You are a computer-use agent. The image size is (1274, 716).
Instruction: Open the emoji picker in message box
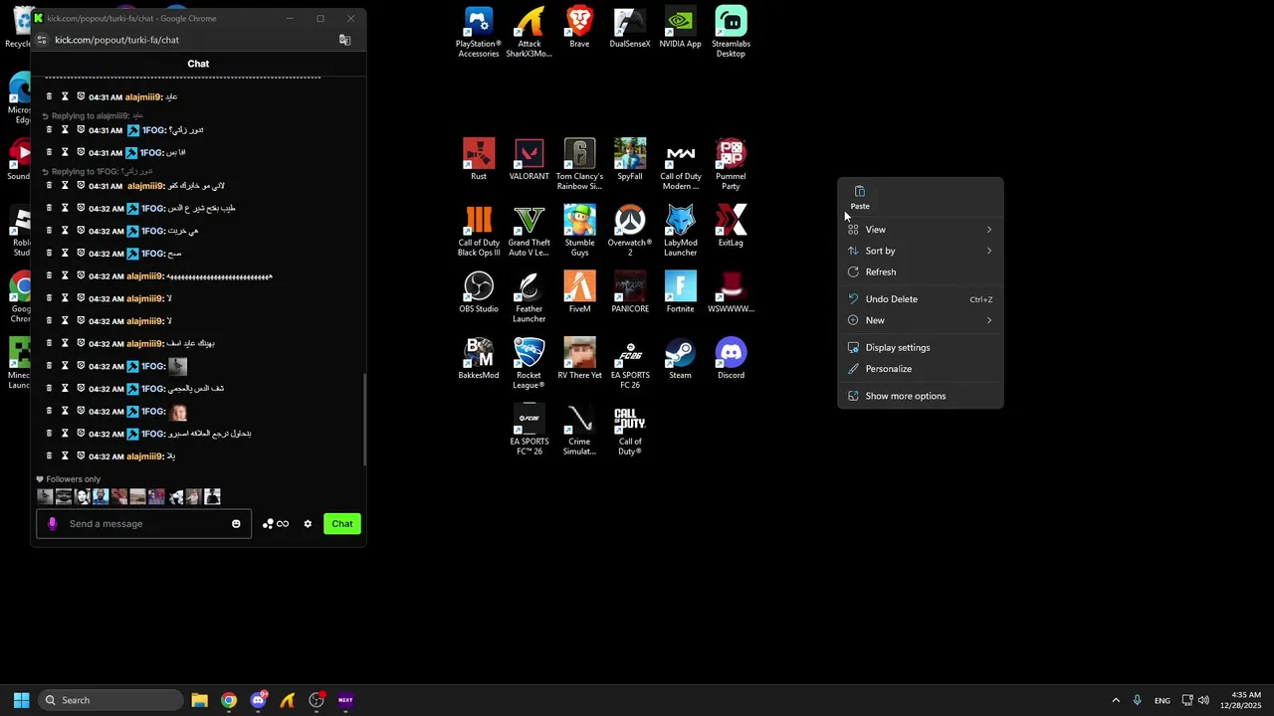click(236, 524)
